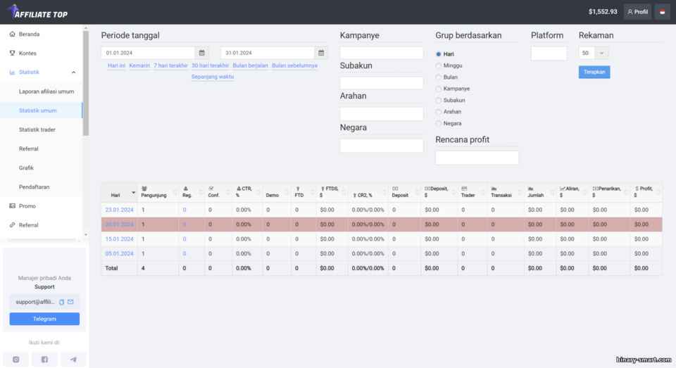The width and height of the screenshot is (676, 368).
Task: Send mail via the envelope icon
Action: tap(70, 302)
